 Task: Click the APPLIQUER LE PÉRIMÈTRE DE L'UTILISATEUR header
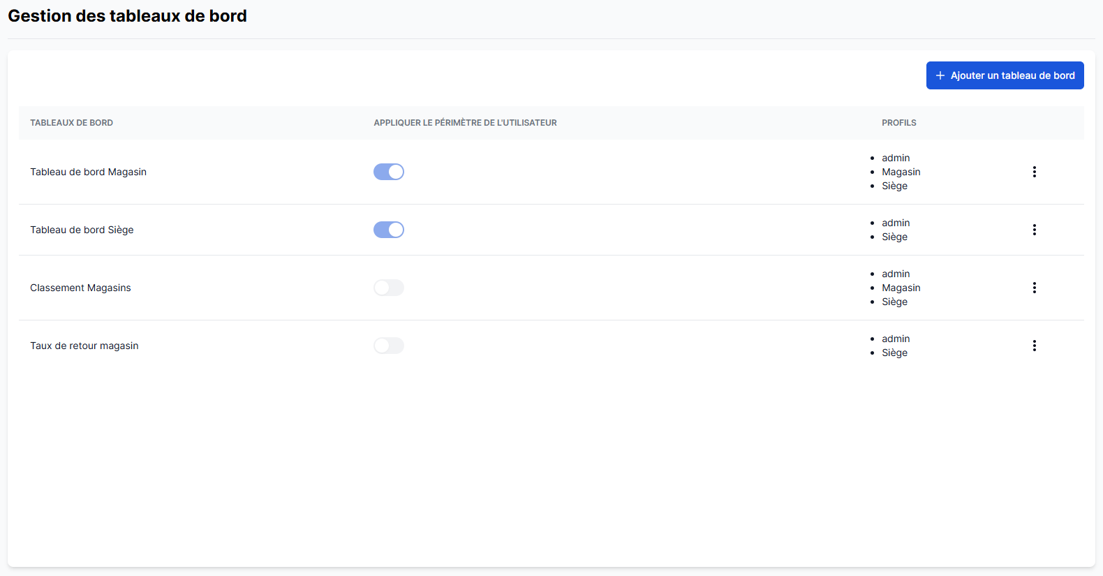click(465, 123)
